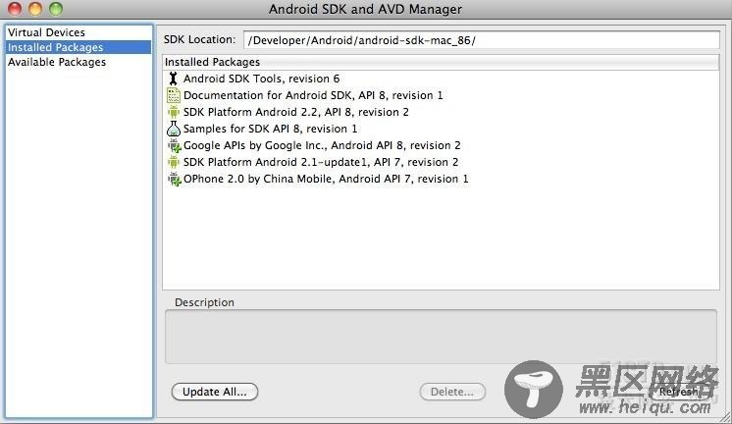Viewport: 732px width, 424px height.
Task: Select 'Android SDK Tools, revision 6' row
Action: [x=441, y=79]
